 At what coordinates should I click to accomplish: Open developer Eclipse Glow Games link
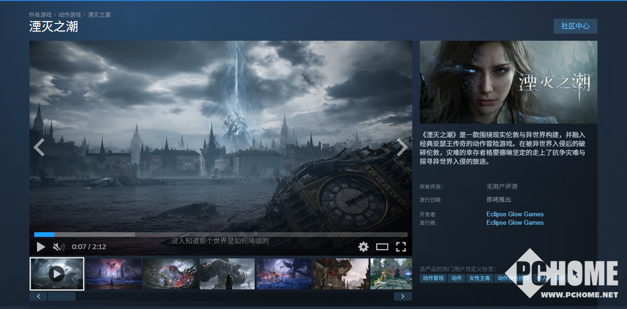tap(515, 214)
